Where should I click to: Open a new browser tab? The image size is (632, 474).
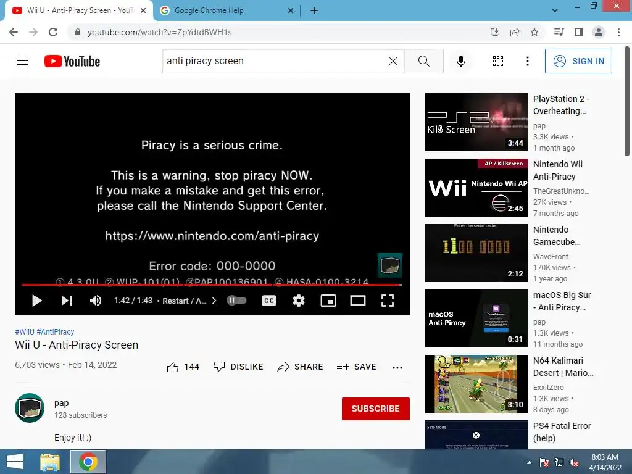click(314, 11)
